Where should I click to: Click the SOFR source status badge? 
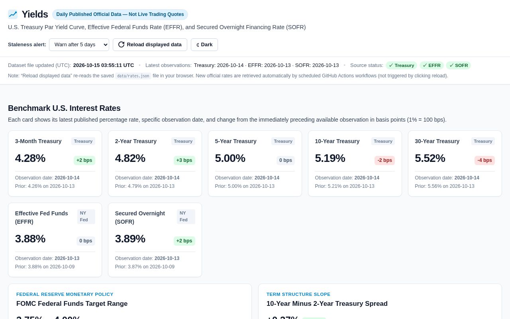click(x=458, y=65)
